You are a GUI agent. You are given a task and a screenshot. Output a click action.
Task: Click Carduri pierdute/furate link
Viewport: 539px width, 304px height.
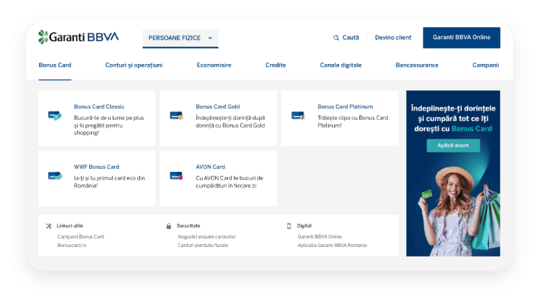[x=203, y=246]
